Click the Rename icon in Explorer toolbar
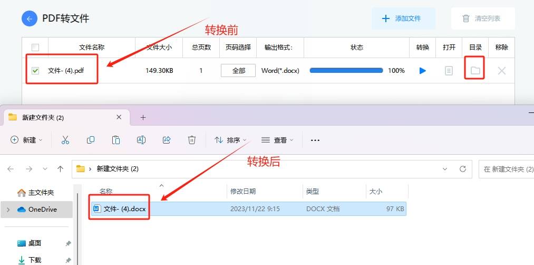The height and width of the screenshot is (265, 534). coord(141,140)
